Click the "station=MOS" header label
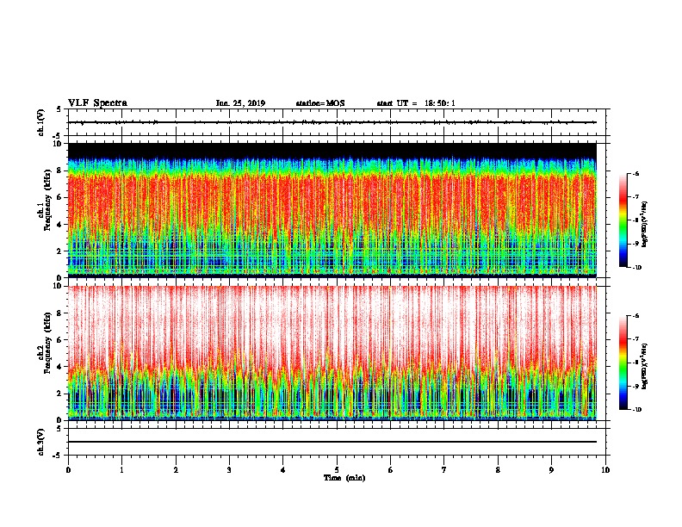 click(x=320, y=103)
